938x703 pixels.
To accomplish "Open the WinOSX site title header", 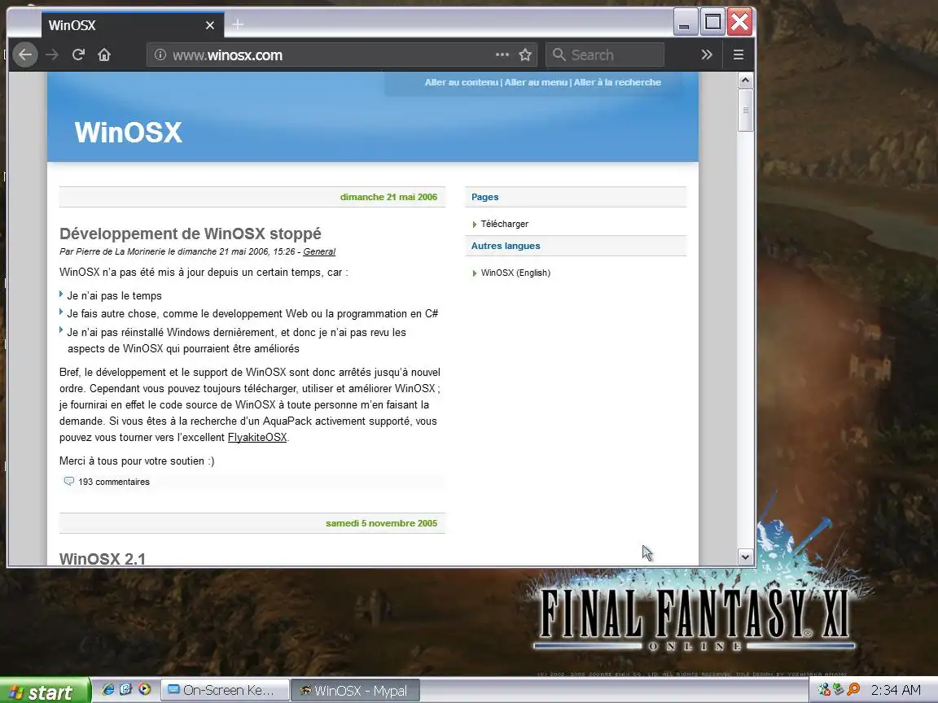I will tap(128, 132).
